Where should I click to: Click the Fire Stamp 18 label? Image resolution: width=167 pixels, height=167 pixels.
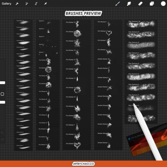pyautogui.click(x=70, y=22)
